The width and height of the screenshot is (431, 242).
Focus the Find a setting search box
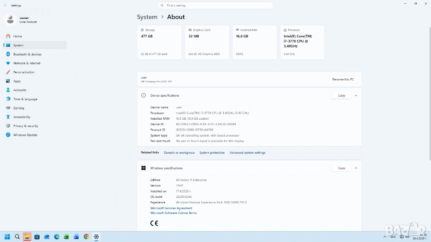pos(215,5)
